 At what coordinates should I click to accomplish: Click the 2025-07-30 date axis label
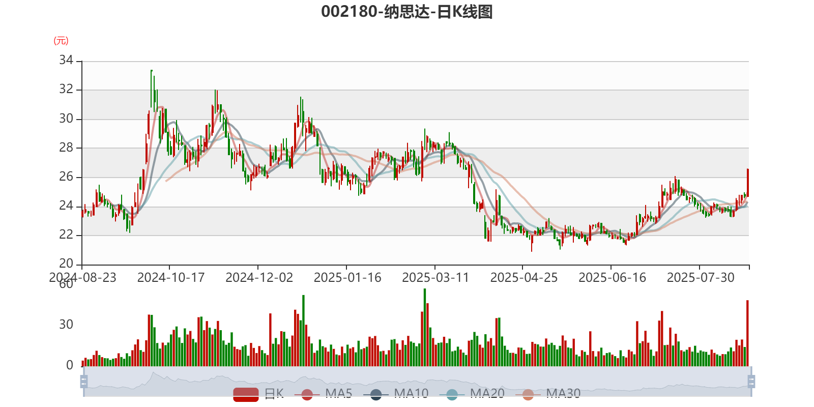pyautogui.click(x=701, y=278)
